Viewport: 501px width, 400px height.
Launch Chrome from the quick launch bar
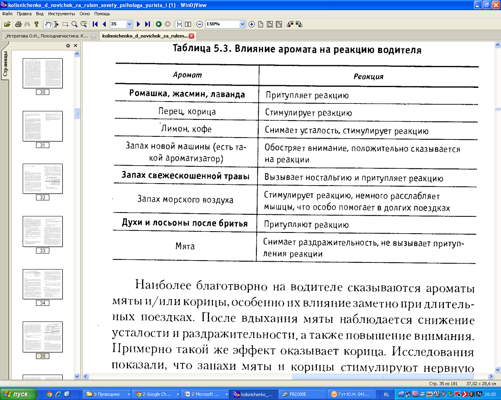tap(49, 394)
